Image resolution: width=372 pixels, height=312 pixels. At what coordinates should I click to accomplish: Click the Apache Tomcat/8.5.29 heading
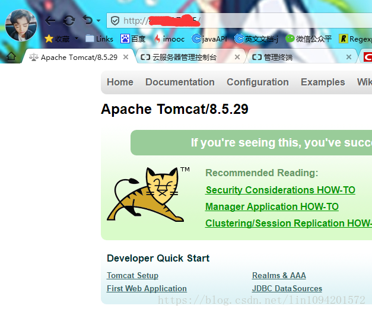click(x=174, y=109)
